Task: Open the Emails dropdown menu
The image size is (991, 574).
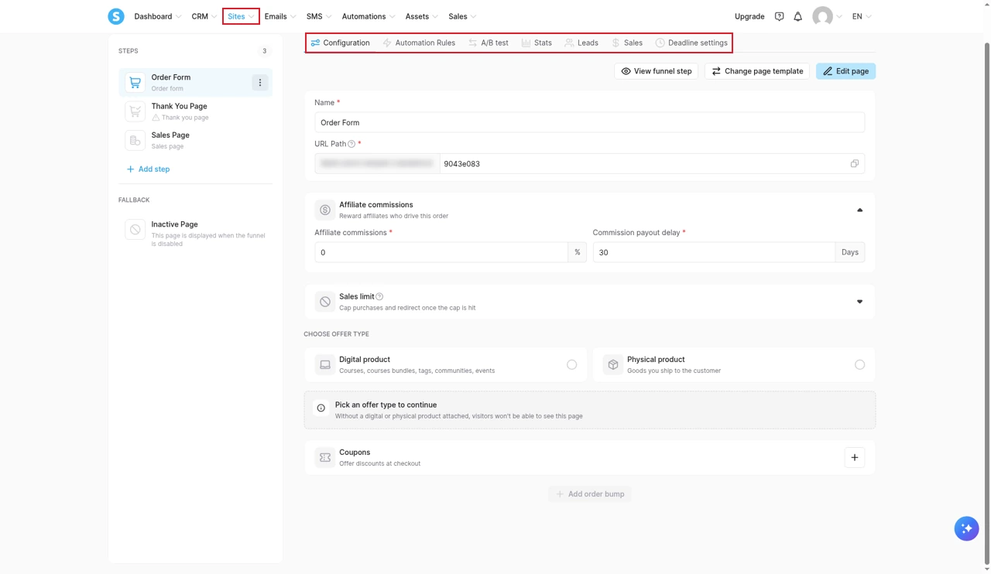Action: (280, 16)
